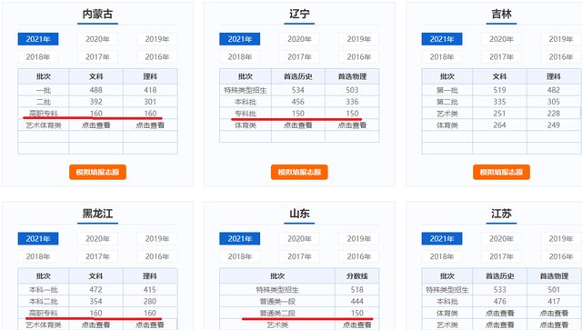This screenshot has width=582, height=330.
Task: Select 2017年 tab in 江苏 card
Action: 501,256
